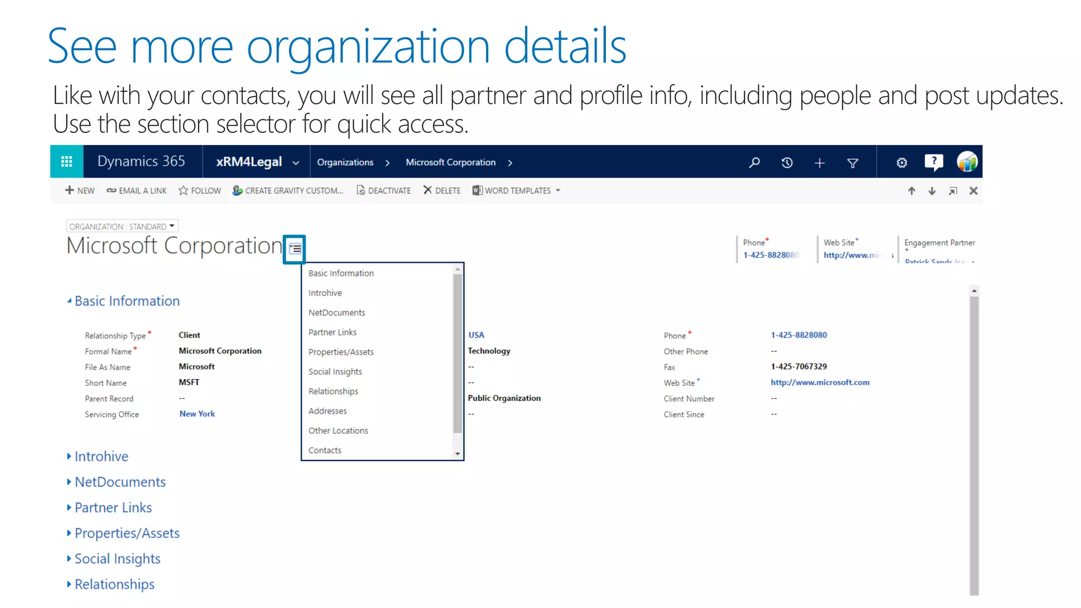Click File As Name value Microsoft

[196, 367]
